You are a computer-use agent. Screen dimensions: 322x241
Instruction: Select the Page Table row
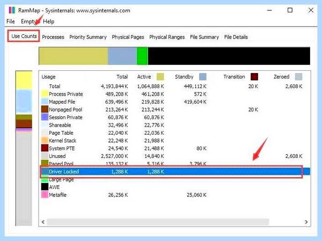174,133
